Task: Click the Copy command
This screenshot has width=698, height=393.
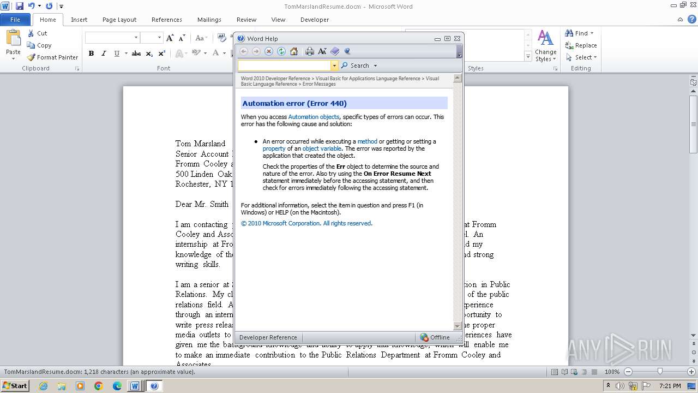Action: 39,45
